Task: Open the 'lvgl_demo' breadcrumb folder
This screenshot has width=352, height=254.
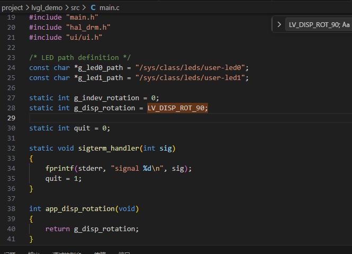Action: [47, 7]
